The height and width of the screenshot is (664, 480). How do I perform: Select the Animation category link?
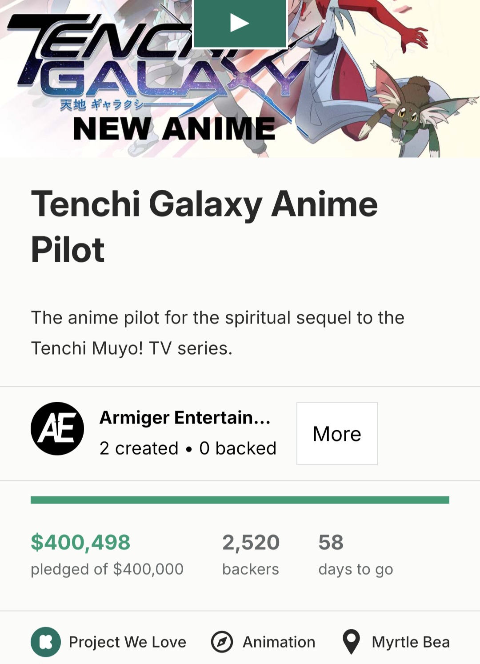(x=279, y=642)
